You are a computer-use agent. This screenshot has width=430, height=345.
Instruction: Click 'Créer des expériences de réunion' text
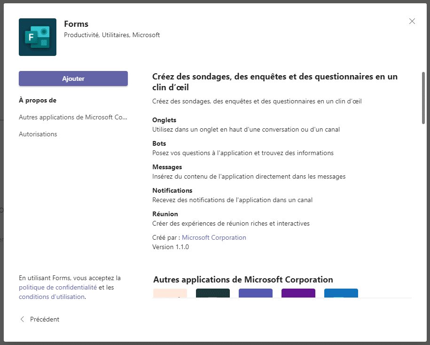231,224
